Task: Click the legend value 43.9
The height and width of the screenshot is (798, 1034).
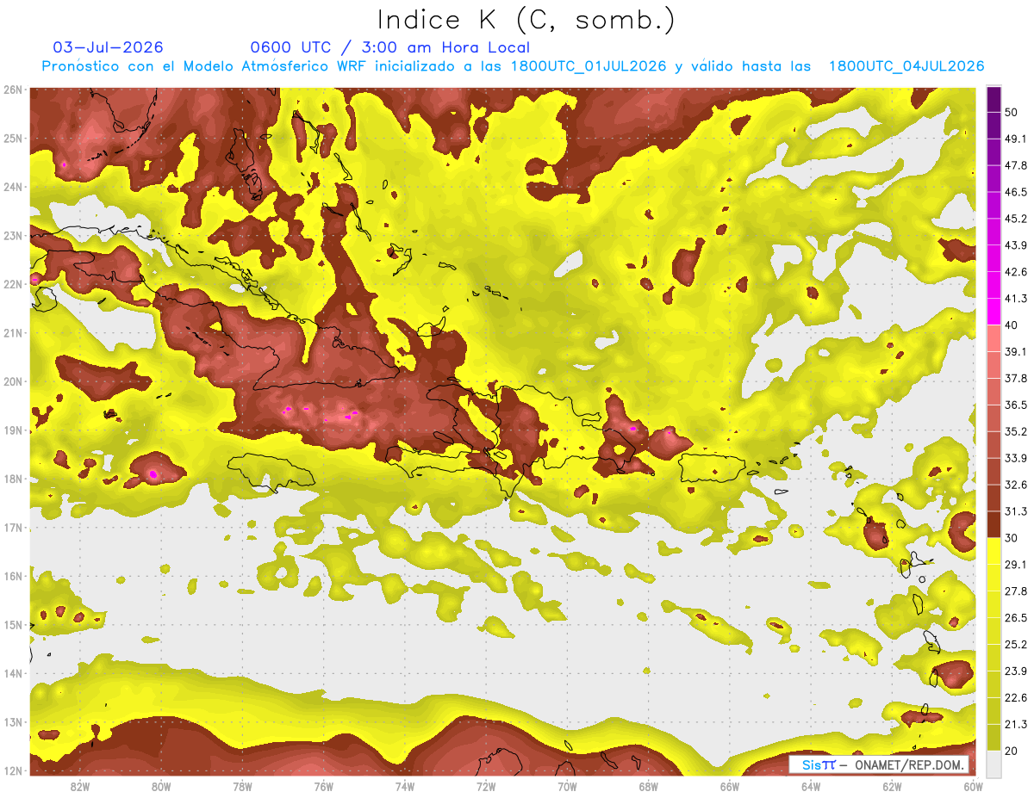Action: point(1016,245)
